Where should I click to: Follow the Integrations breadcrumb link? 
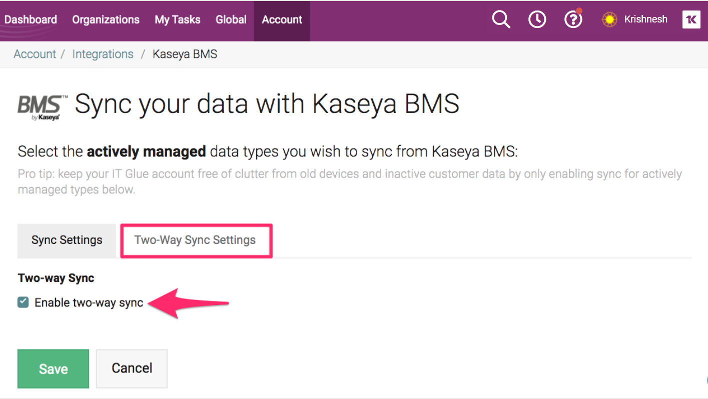click(103, 54)
